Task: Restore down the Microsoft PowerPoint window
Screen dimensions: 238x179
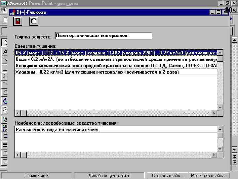Action: pyautogui.click(x=227, y=3)
